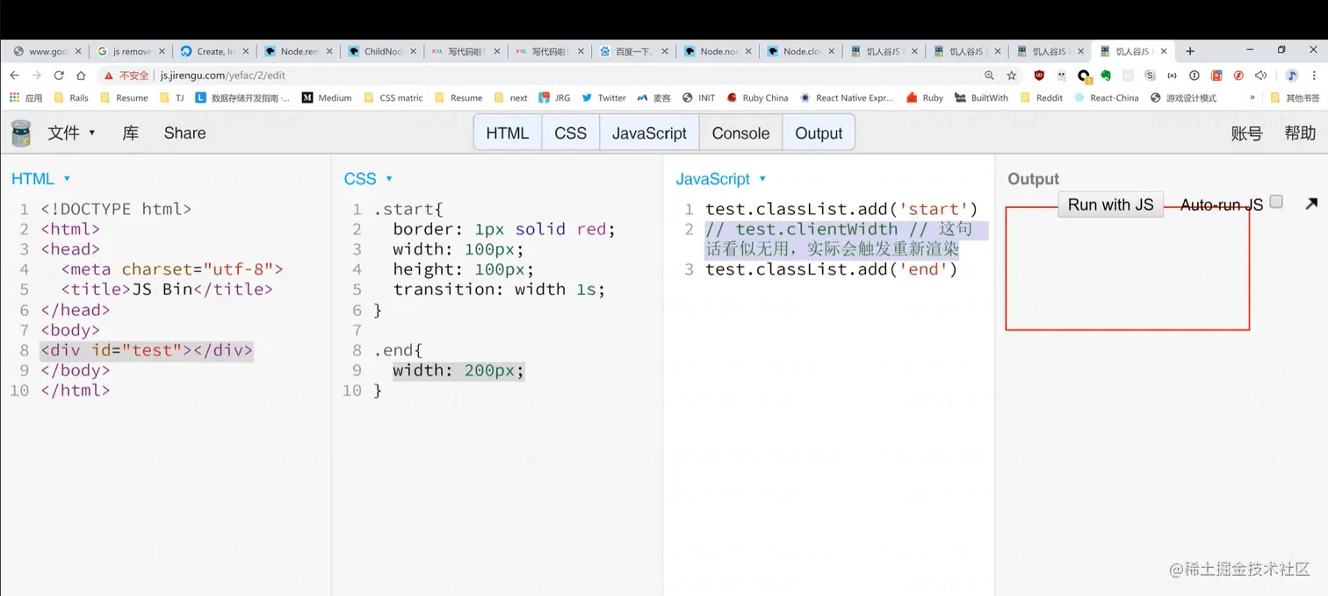
Task: Open the React Native Expr... bookmark
Action: pyautogui.click(x=846, y=98)
